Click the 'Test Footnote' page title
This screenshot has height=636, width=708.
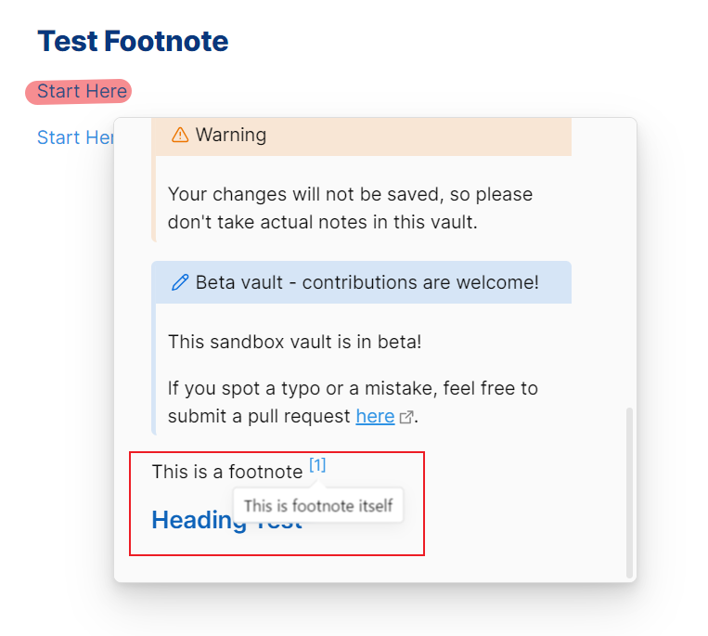[133, 41]
